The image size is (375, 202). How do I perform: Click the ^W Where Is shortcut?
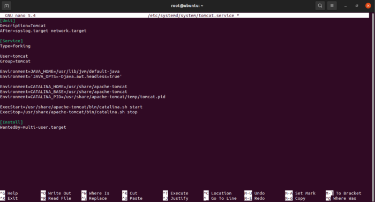click(x=95, y=193)
